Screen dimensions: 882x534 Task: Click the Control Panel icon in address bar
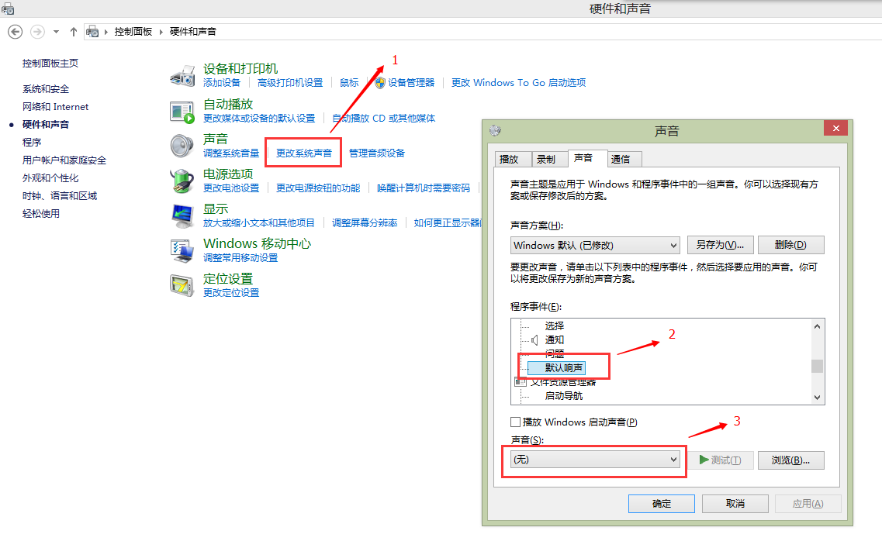[92, 32]
